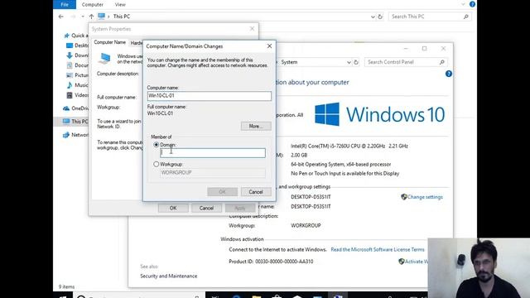The image size is (530, 298).
Task: Click the Activate Windows shield link
Action: (413, 262)
